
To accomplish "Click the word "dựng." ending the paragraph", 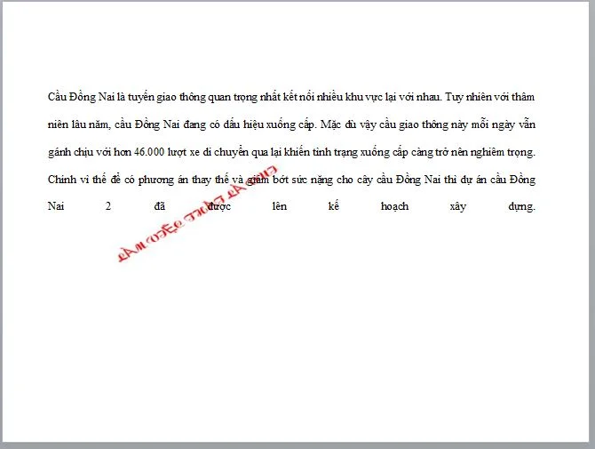I will point(522,207).
